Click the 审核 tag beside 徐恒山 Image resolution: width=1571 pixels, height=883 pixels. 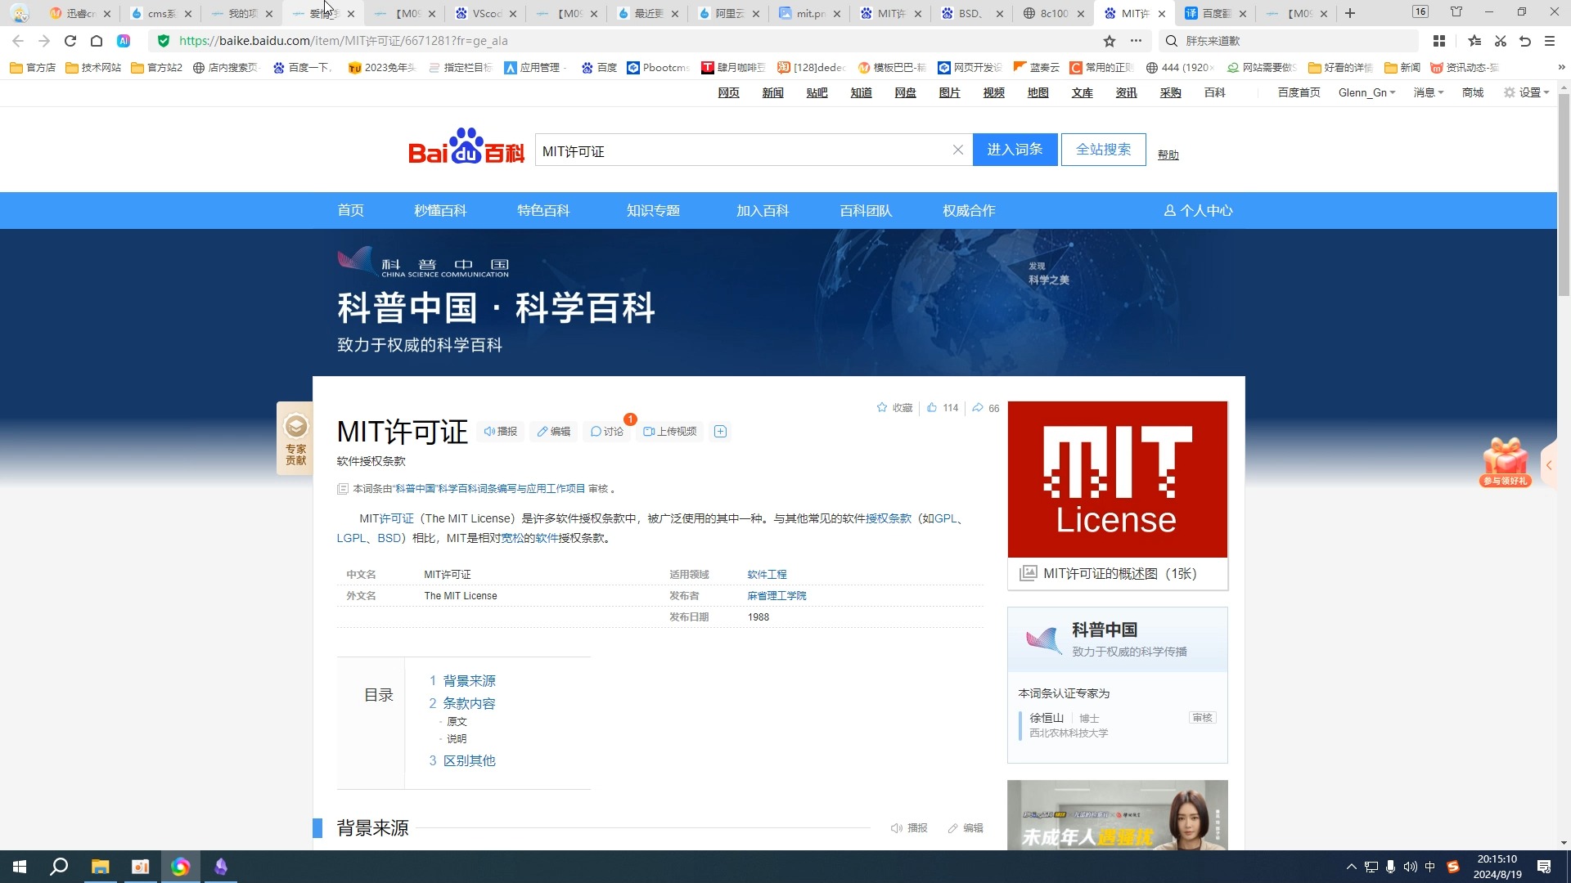[x=1202, y=717]
